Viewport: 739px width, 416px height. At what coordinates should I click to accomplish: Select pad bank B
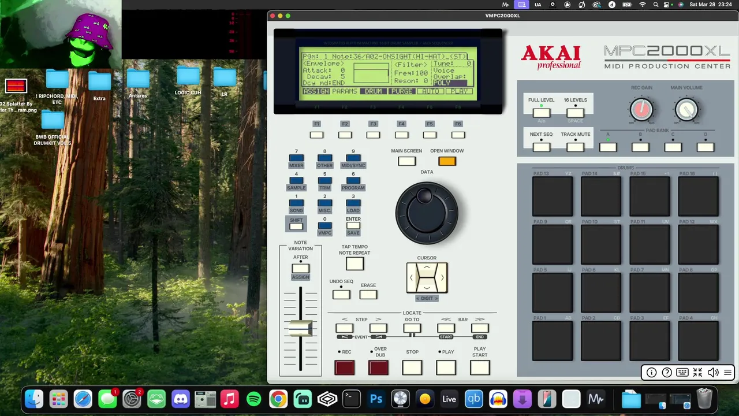pos(640,147)
